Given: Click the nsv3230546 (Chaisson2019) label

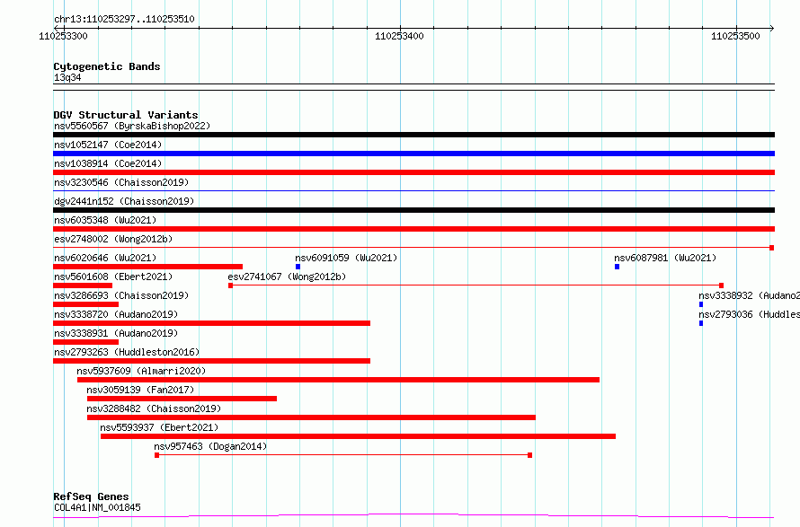Looking at the screenshot, I should 121,182.
